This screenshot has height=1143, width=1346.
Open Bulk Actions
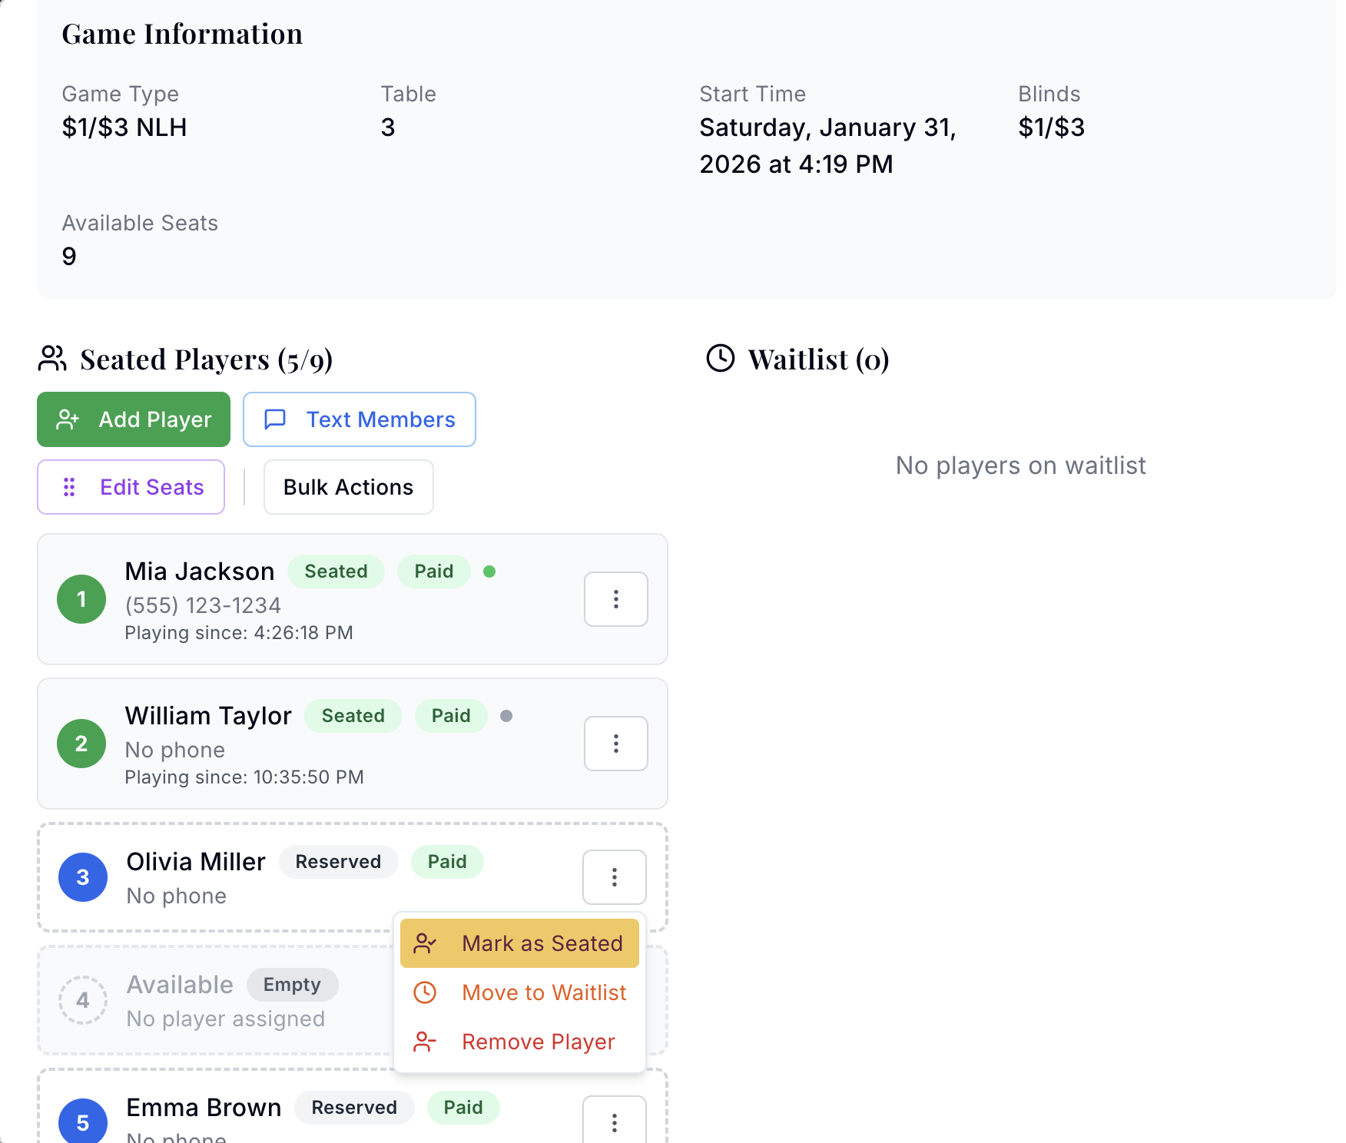pyautogui.click(x=348, y=486)
